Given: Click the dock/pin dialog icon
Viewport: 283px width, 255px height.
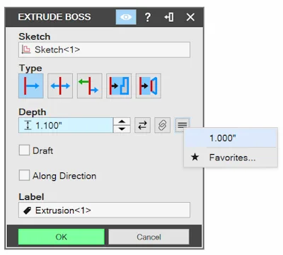Looking at the screenshot, I should (x=169, y=17).
